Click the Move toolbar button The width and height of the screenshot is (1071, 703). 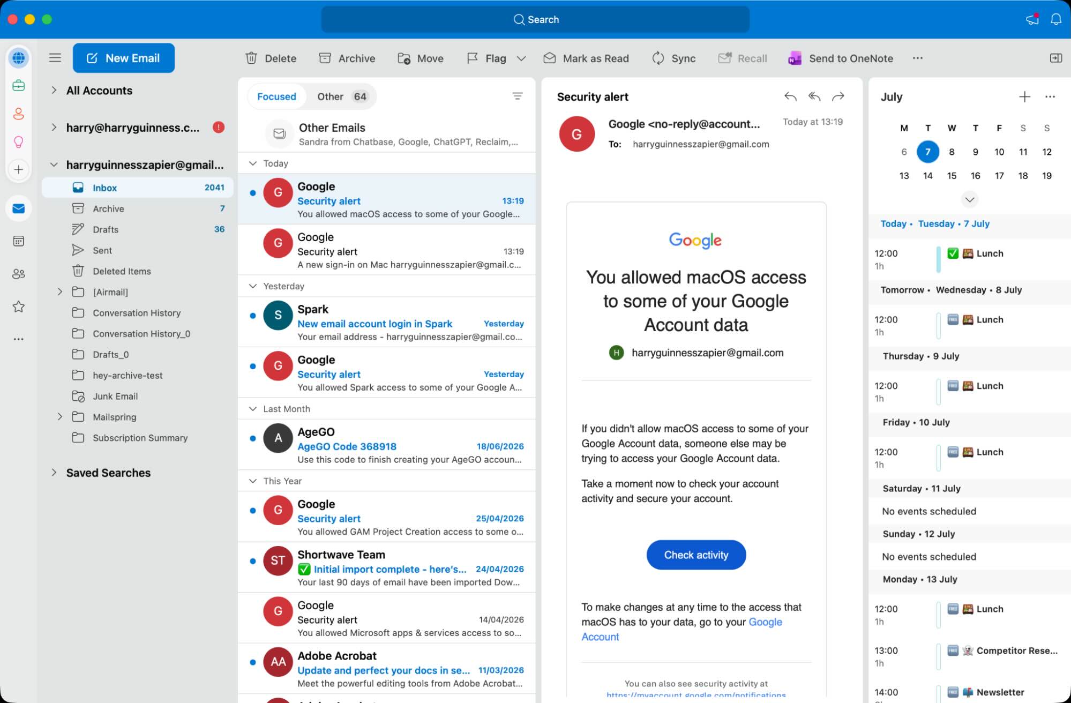(421, 58)
